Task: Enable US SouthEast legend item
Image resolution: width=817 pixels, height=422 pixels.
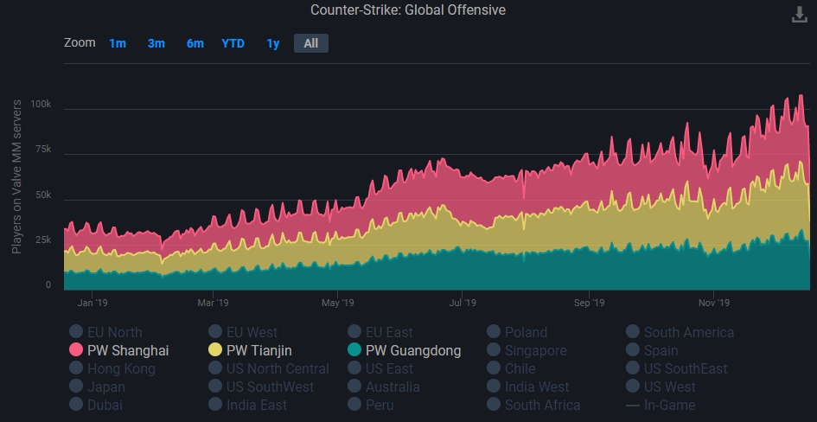Action: pyautogui.click(x=677, y=369)
